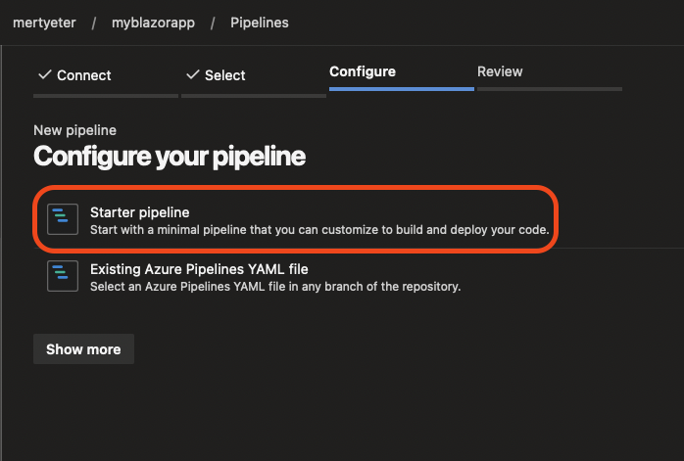Click the blue progress bar under Configure
684x461 pixels.
pos(402,89)
